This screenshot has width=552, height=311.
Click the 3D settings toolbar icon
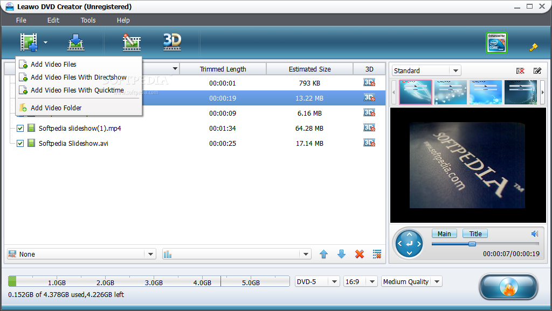click(172, 42)
